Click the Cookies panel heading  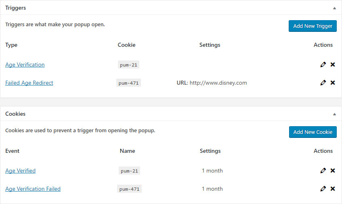[15, 114]
